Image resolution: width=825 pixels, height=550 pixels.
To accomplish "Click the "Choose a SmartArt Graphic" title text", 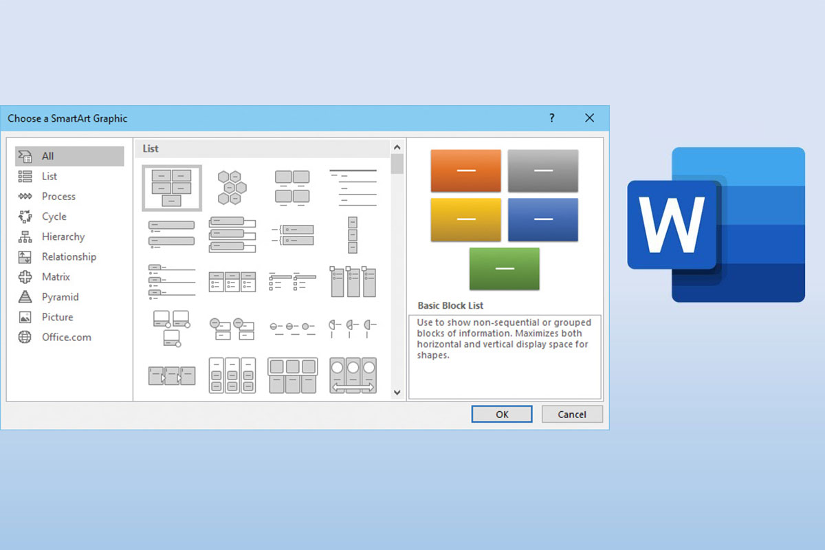I will pos(67,118).
